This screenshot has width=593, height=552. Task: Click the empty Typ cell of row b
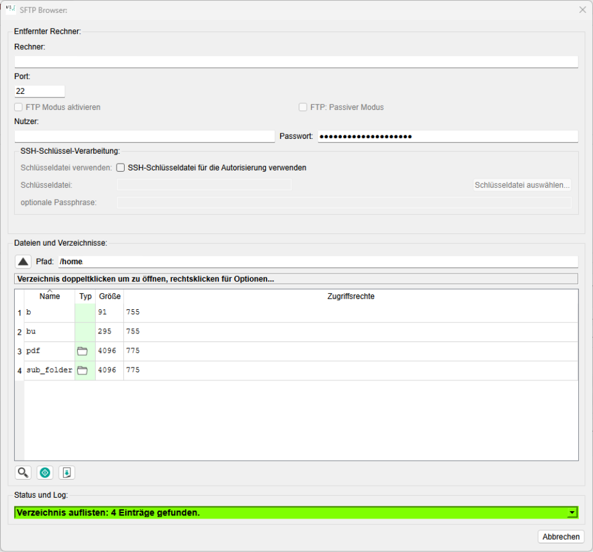[x=85, y=312]
